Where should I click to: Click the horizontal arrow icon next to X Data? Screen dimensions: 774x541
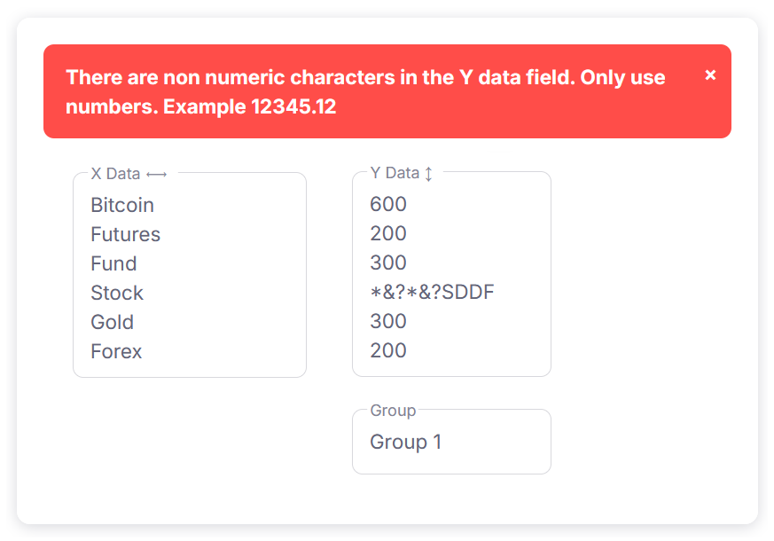157,174
